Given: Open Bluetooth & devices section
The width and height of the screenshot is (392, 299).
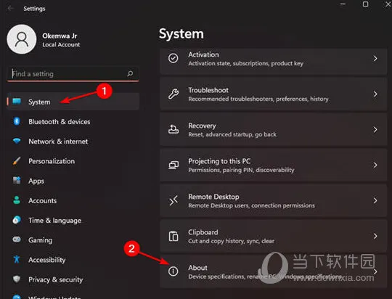Looking at the screenshot, I should [60, 122].
